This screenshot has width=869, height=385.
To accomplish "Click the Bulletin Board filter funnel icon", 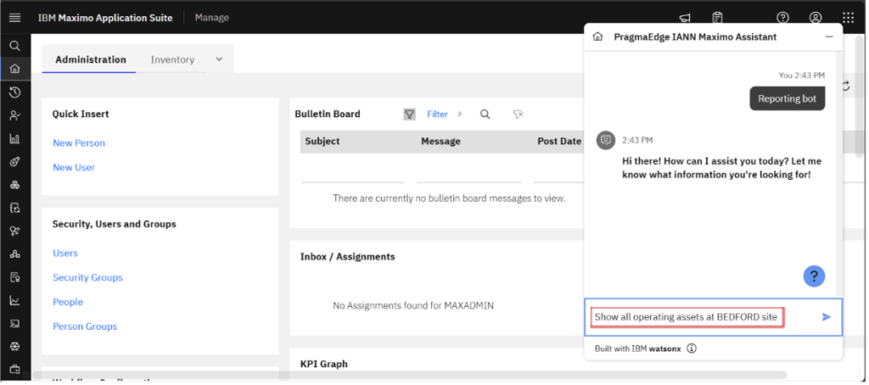I will tap(409, 114).
